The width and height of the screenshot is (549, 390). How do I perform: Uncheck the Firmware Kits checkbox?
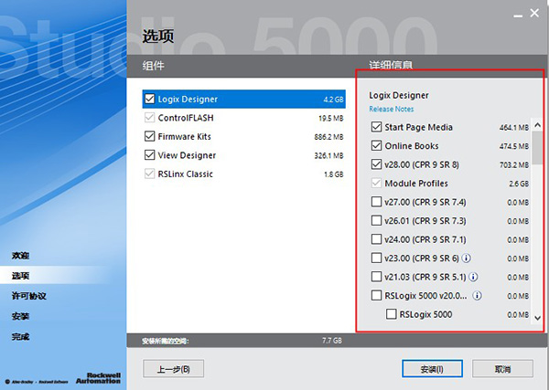point(149,136)
